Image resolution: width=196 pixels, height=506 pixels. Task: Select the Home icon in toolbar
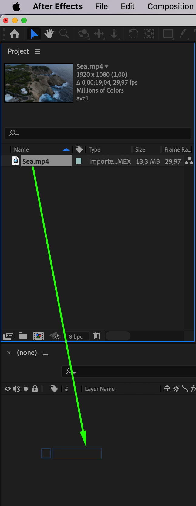[15, 33]
